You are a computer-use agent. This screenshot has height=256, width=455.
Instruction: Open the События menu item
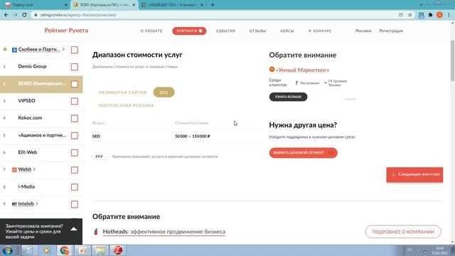225,31
